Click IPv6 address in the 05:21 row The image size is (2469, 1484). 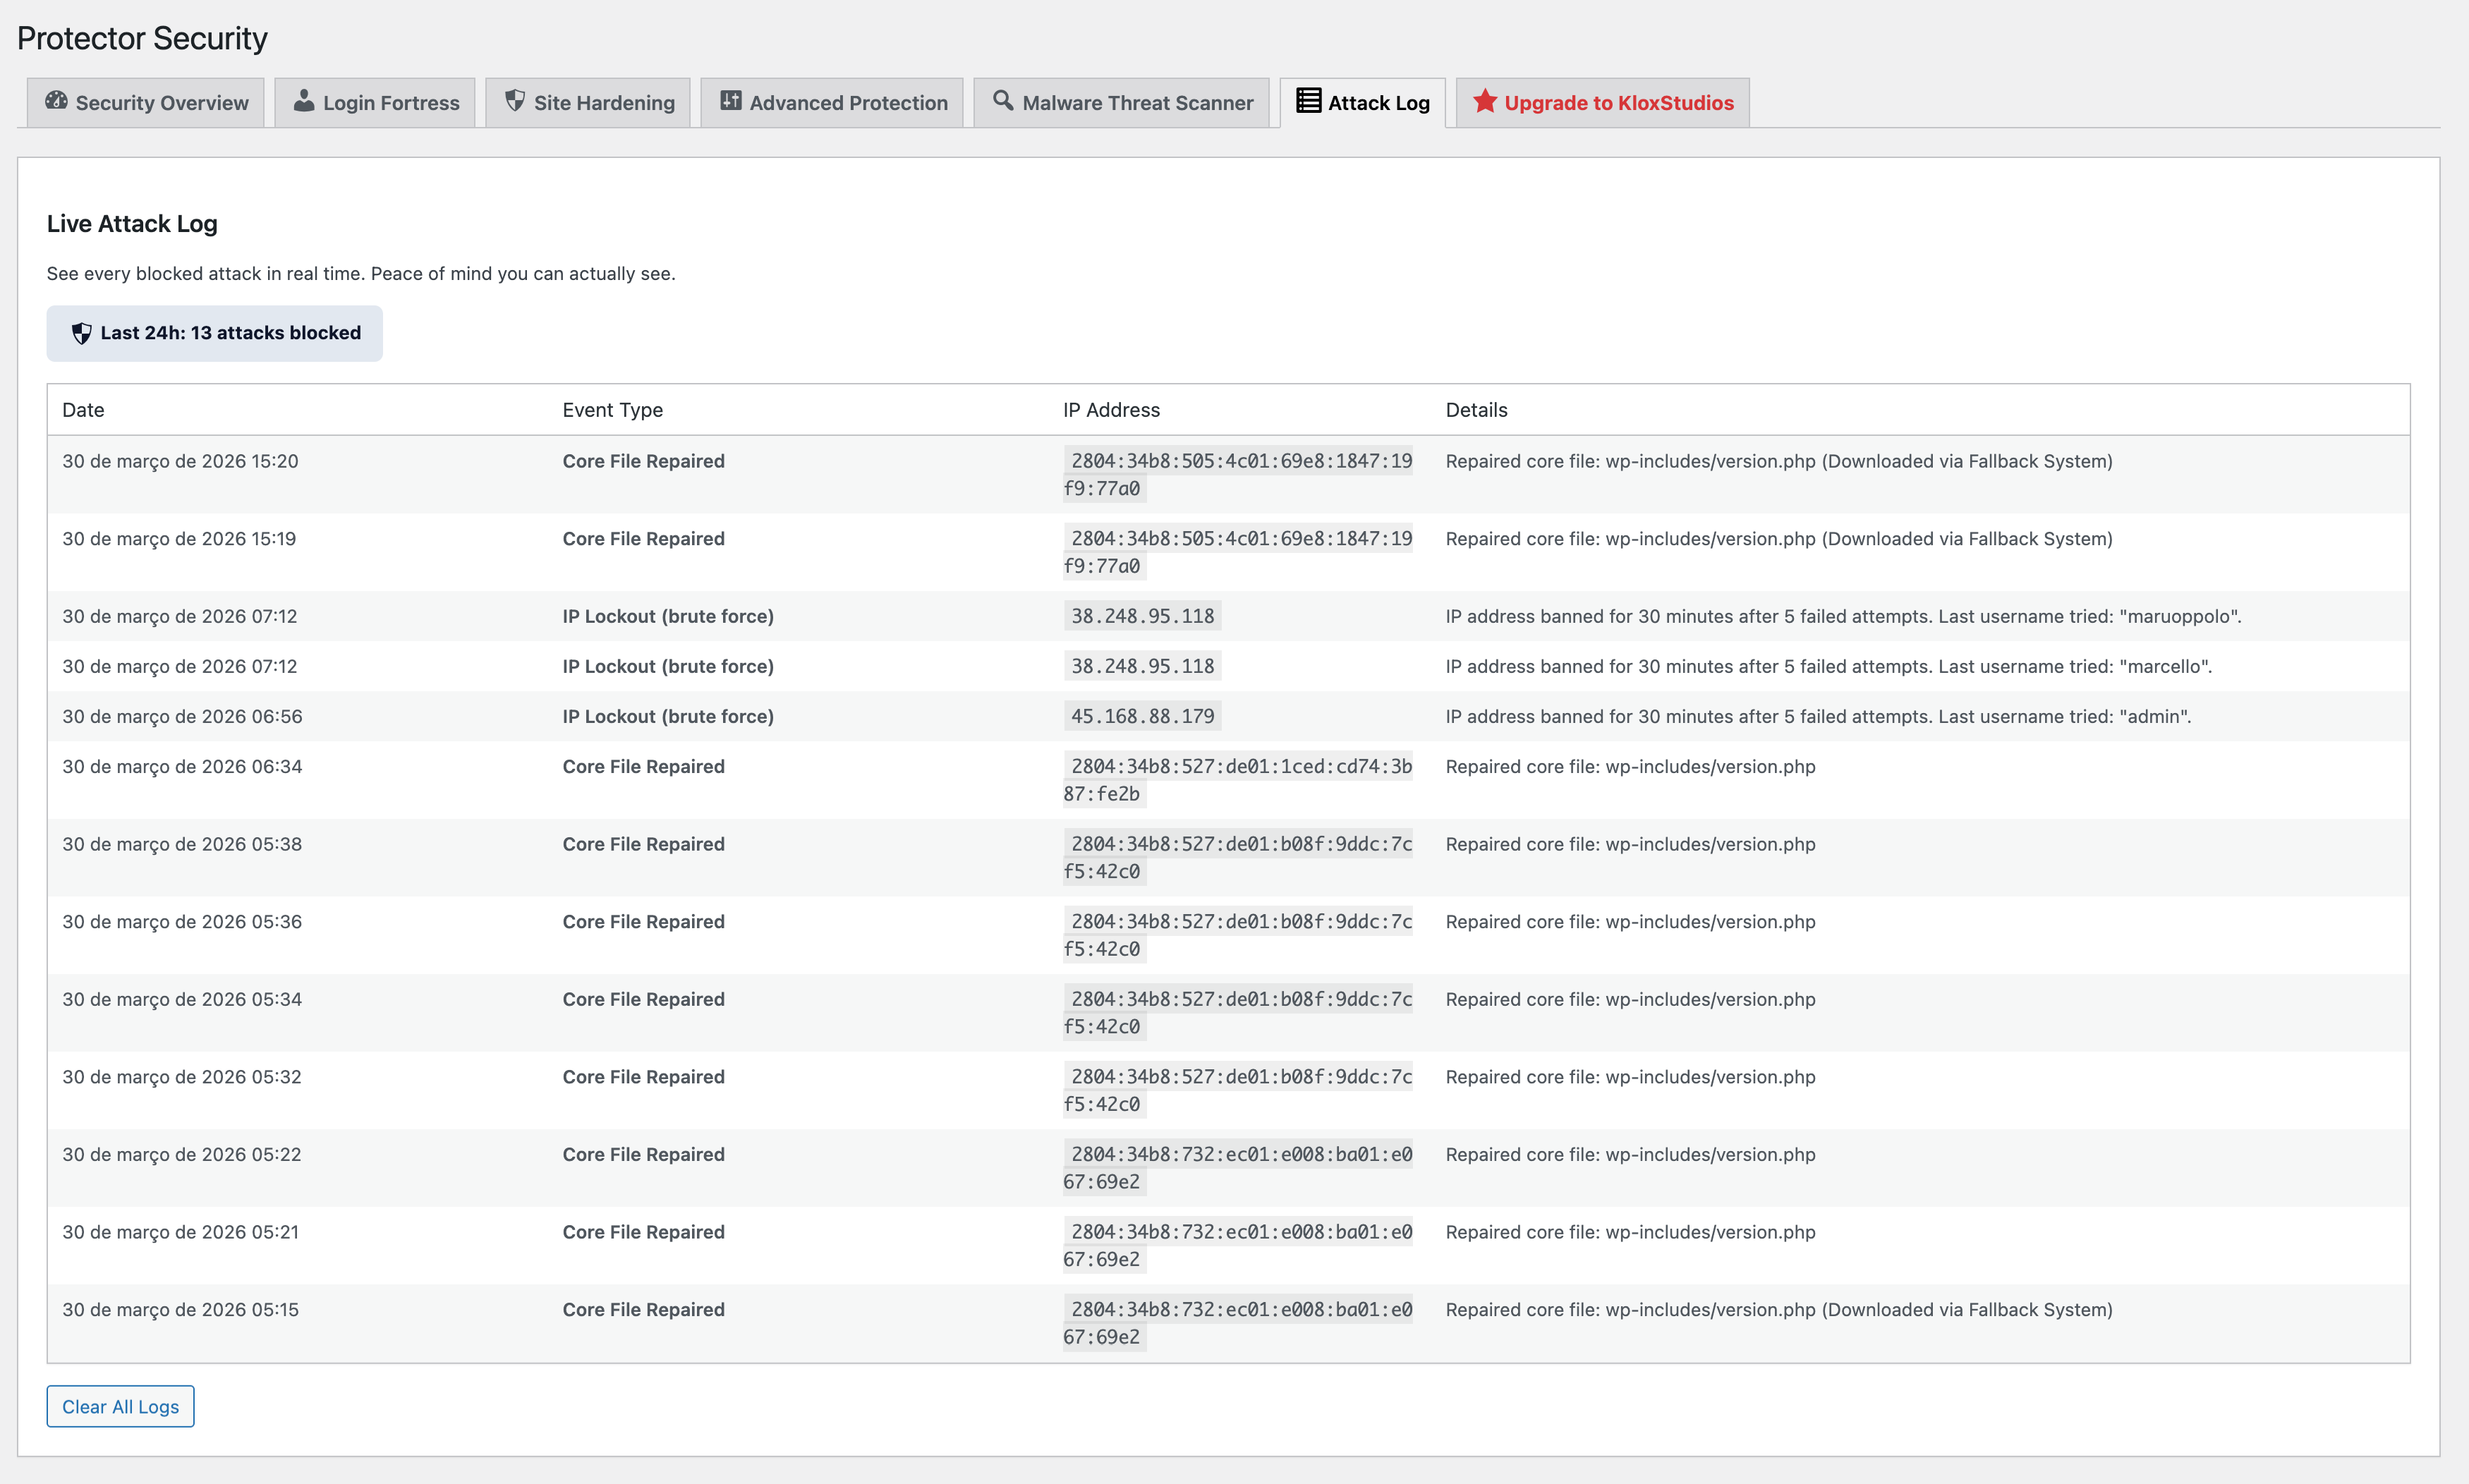(x=1237, y=1245)
